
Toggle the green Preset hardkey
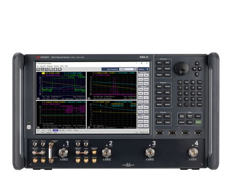198,122
